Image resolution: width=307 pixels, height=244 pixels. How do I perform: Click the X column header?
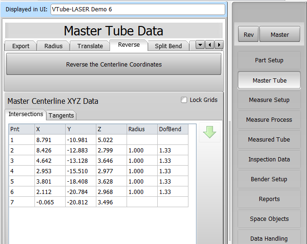[x=50, y=129]
